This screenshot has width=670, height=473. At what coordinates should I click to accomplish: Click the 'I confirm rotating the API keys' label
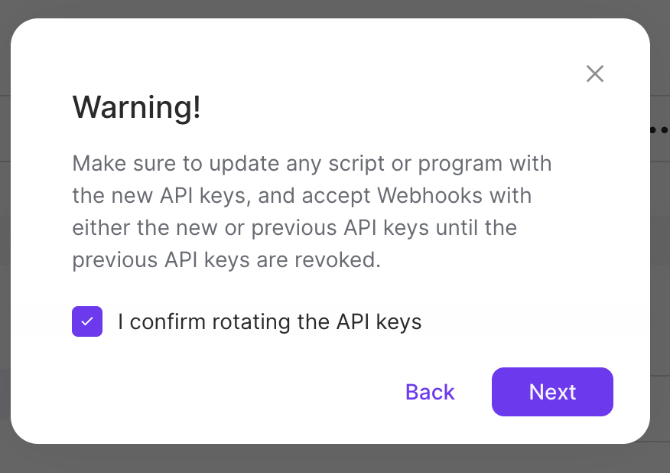pos(269,321)
